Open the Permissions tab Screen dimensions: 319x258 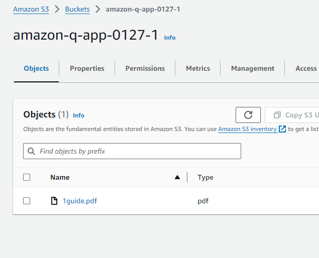pyautogui.click(x=145, y=68)
